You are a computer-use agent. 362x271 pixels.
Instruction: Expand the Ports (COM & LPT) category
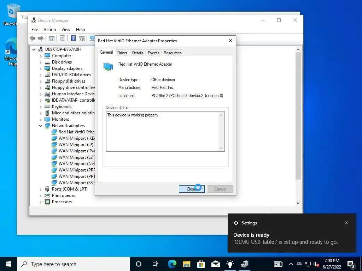[40, 189]
